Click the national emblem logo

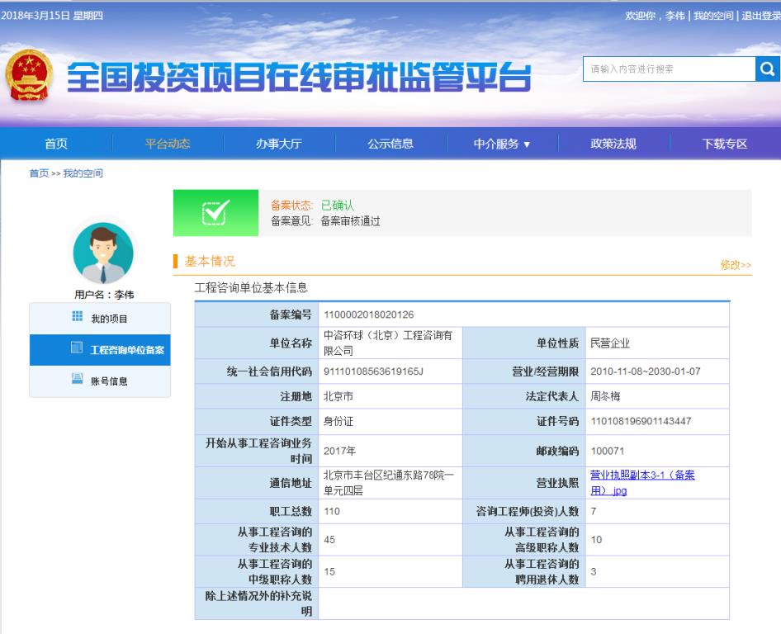[x=35, y=77]
